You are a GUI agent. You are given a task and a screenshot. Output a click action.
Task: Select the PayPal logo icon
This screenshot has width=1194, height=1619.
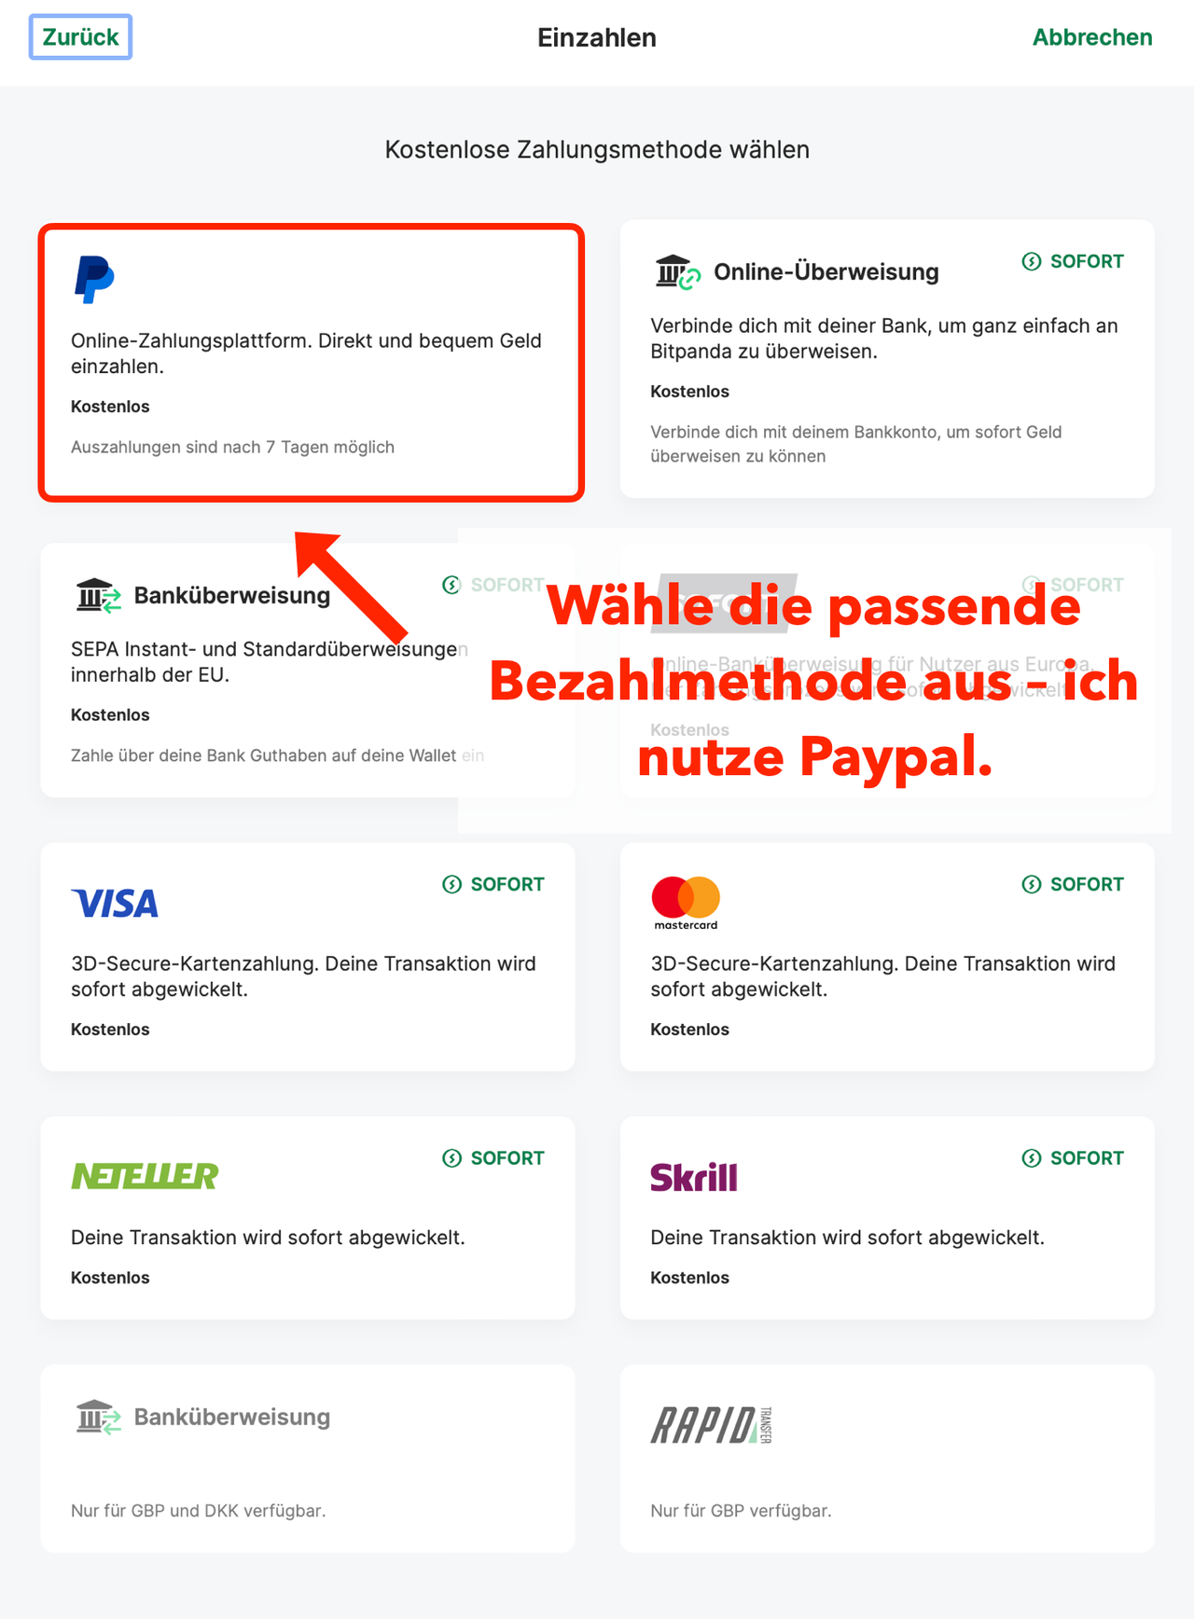pos(93,279)
